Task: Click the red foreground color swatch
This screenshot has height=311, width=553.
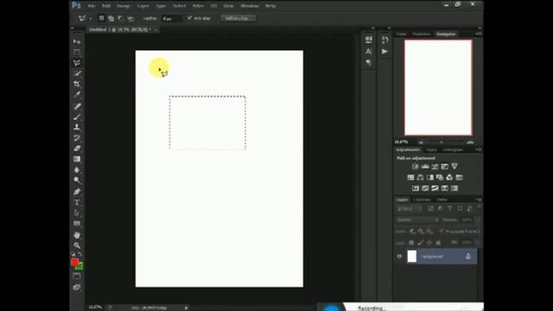Action: 74,262
